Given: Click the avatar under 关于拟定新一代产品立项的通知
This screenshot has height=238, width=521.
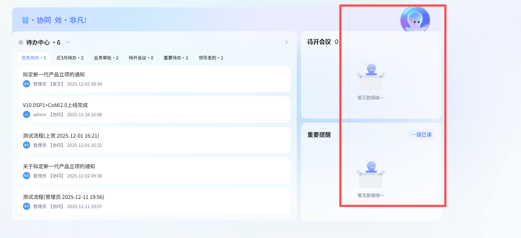Looking at the screenshot, I should coord(27,176).
